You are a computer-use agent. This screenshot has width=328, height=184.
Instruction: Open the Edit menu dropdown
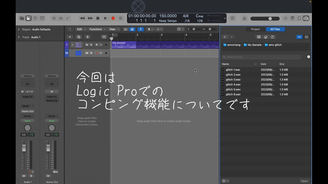coord(81,29)
